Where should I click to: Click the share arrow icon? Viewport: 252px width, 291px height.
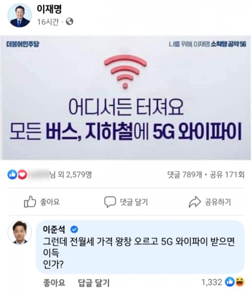[195, 202]
